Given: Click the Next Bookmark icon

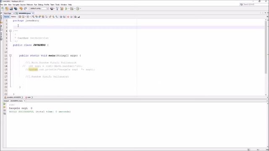Looking at the screenshot, I should [x=53, y=17].
